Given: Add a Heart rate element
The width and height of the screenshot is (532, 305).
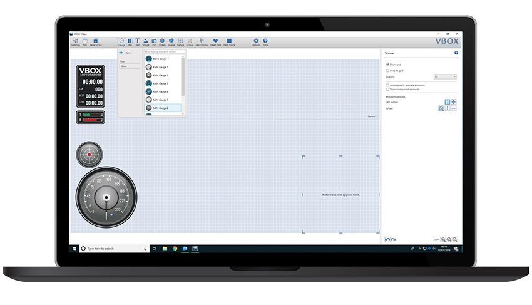Looking at the screenshot, I should point(215,42).
